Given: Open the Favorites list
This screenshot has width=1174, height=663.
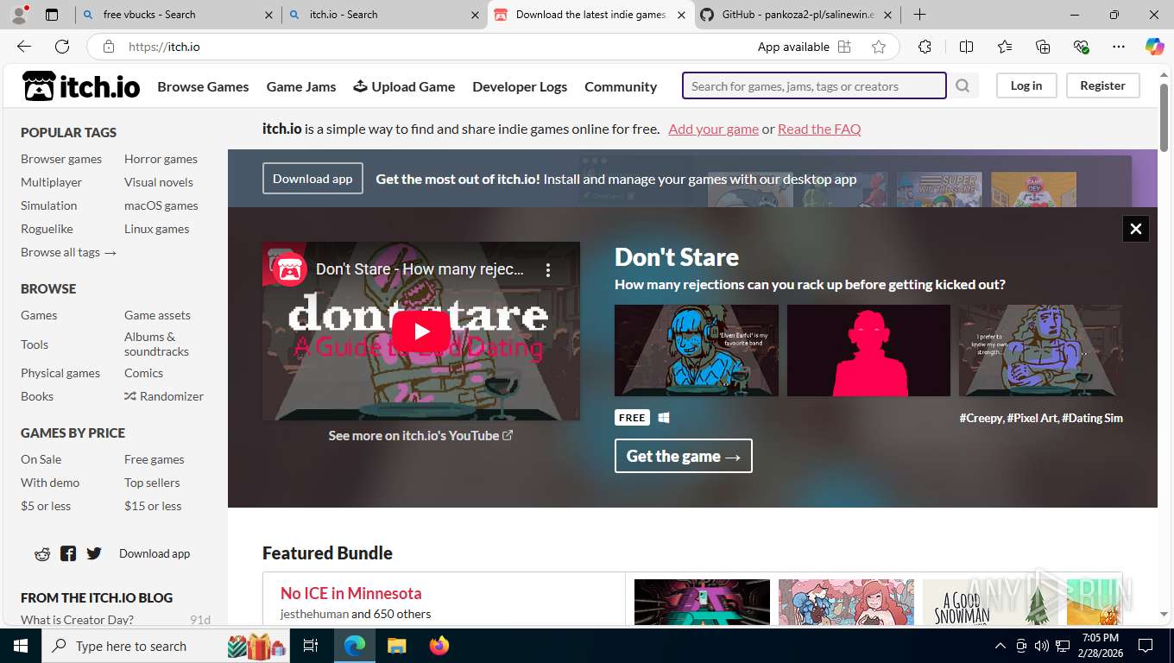Looking at the screenshot, I should (x=1005, y=47).
